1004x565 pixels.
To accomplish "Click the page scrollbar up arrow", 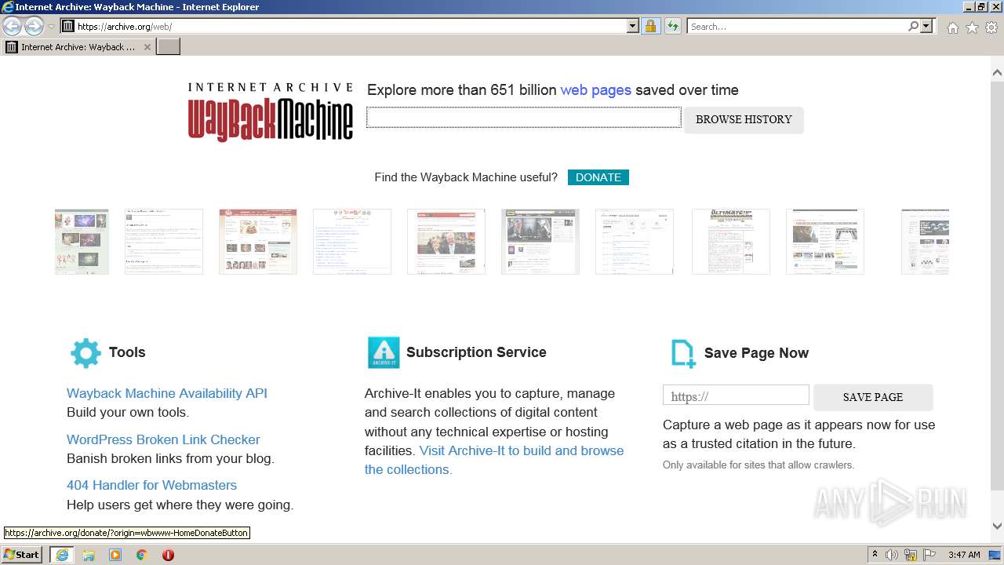I will point(997,72).
